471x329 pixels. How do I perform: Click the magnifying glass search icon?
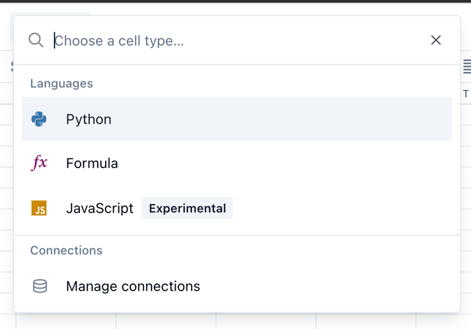point(36,40)
